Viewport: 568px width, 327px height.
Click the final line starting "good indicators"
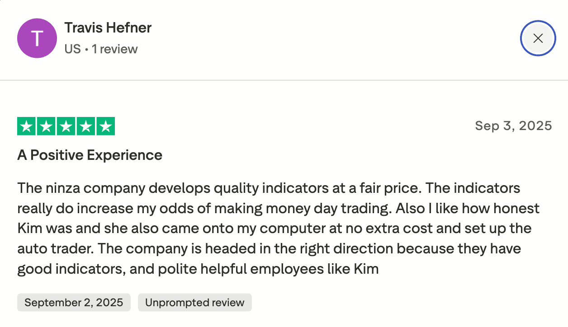198,270
